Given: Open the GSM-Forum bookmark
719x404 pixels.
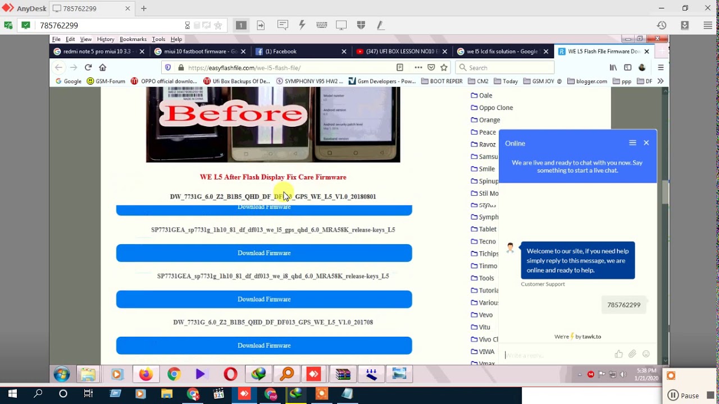Looking at the screenshot, I should 106,81.
